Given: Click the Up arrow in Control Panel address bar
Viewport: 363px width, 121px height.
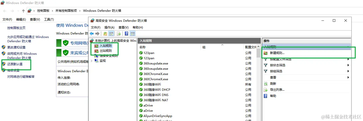Looking at the screenshot, I should point(23,11).
